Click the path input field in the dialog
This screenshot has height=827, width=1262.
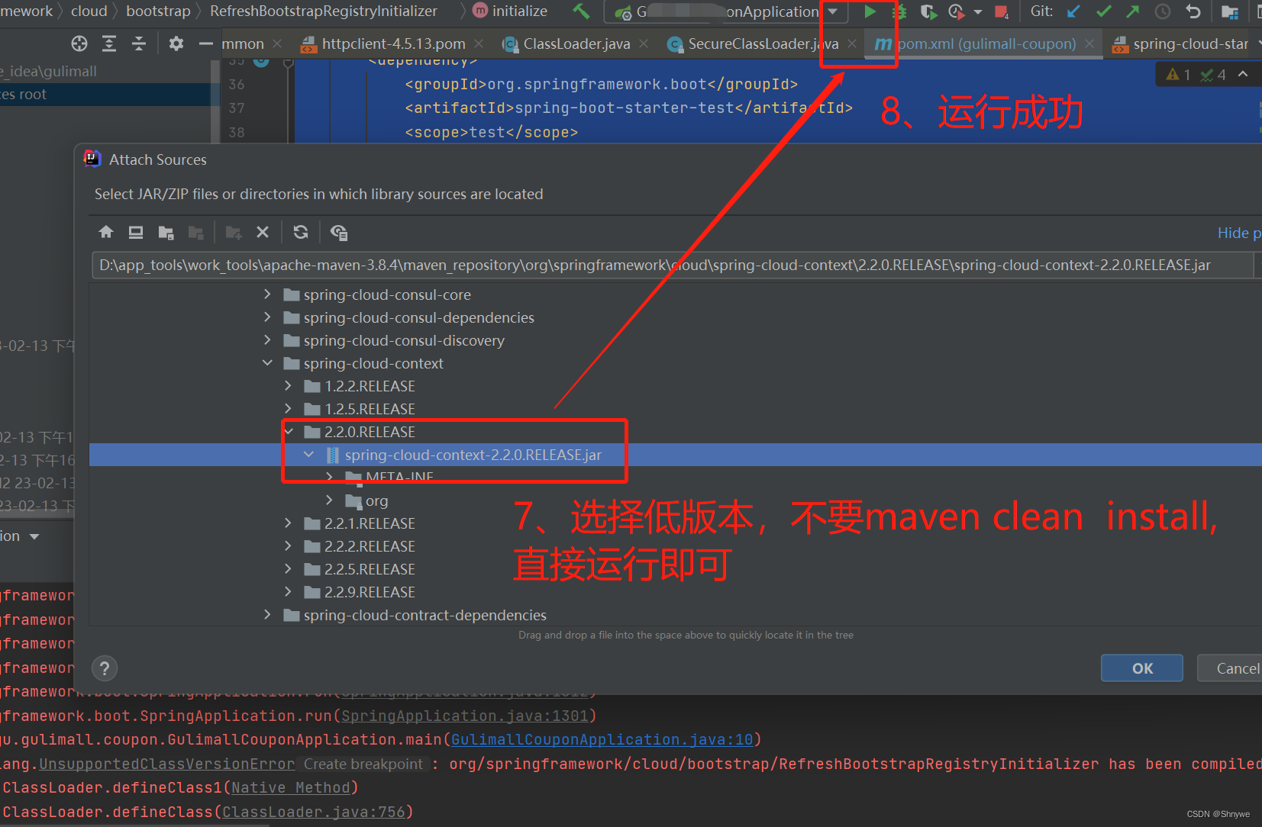pos(672,265)
